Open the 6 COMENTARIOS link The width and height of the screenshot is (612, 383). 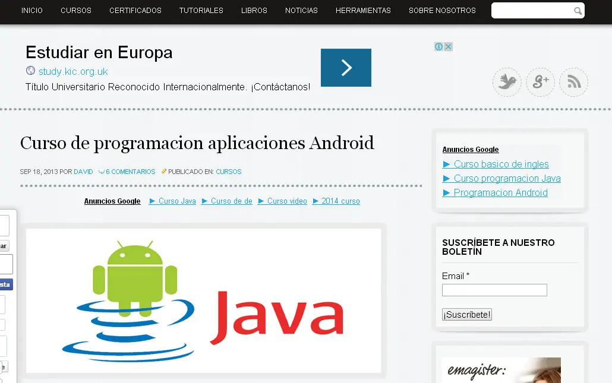(130, 172)
